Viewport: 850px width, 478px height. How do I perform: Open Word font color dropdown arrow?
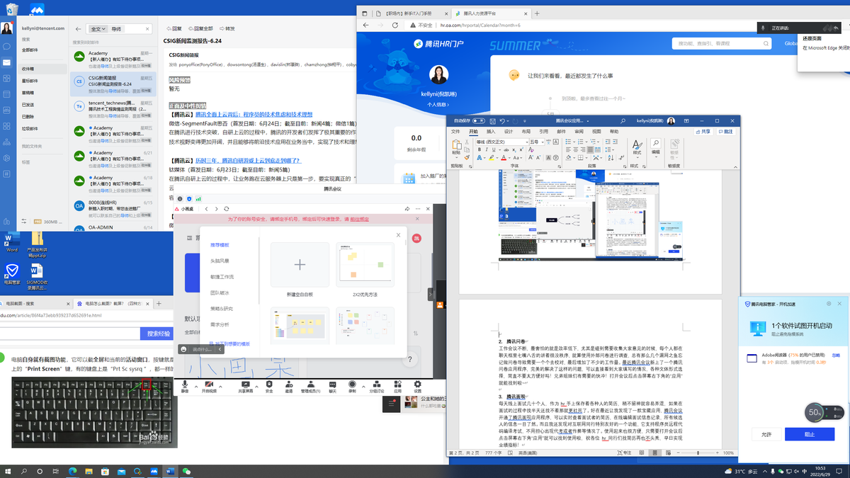[509, 158]
